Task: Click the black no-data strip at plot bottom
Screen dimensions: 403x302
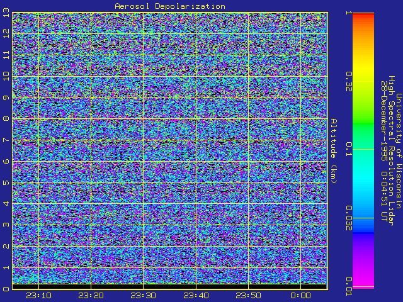Action: pyautogui.click(x=169, y=286)
